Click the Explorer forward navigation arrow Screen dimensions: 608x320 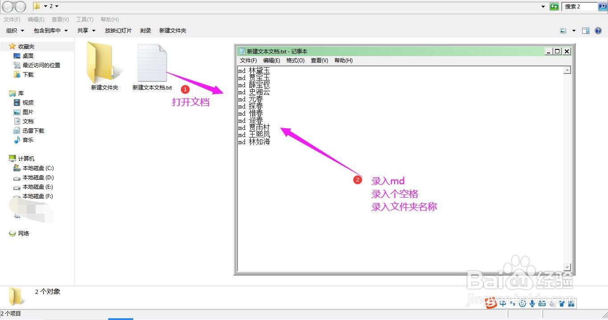point(20,7)
